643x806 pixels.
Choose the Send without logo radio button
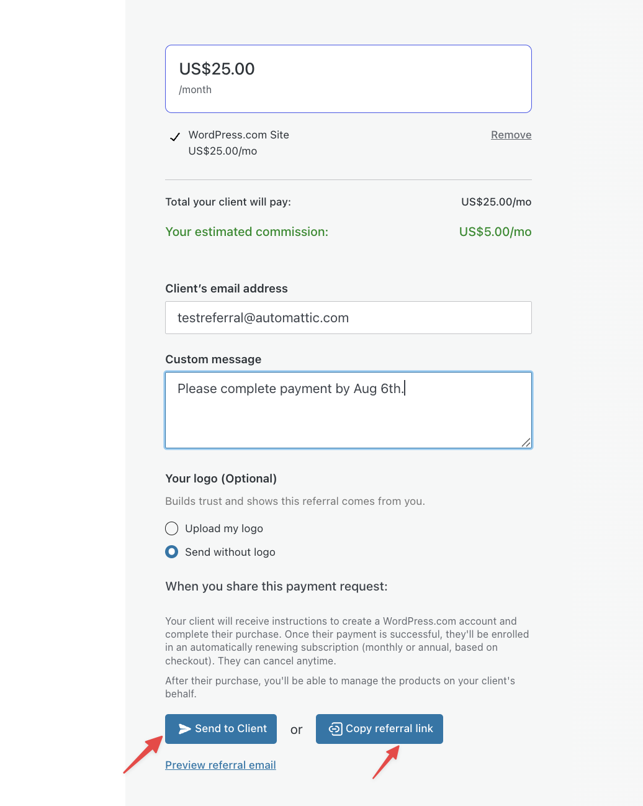[172, 552]
